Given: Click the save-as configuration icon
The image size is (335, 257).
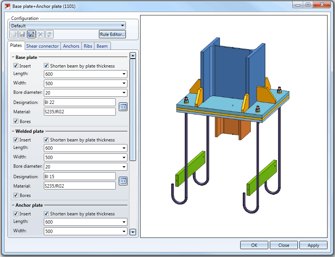Looking at the screenshot, I should pos(31,35).
